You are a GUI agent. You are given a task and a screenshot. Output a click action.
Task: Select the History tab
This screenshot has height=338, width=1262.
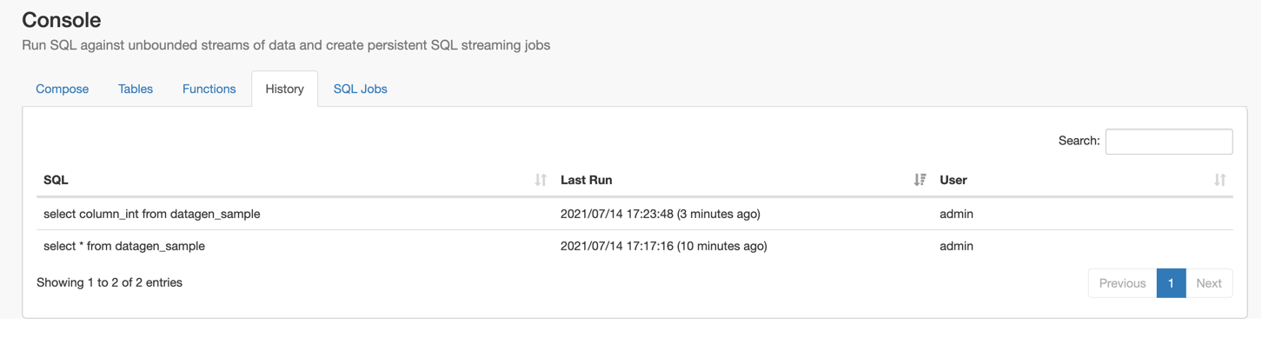click(285, 89)
